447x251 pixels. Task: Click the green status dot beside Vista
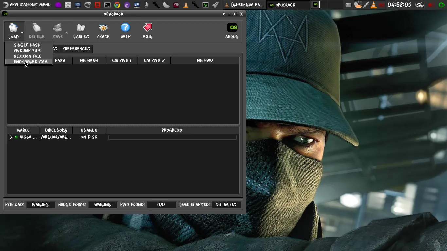16,137
